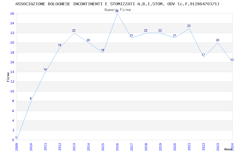Viewport: 235px width, 152px height.
Task: Select the 2016 year label on the x-axis
Action: (117, 147)
